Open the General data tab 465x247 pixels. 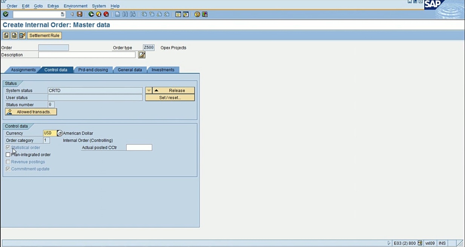tap(130, 70)
